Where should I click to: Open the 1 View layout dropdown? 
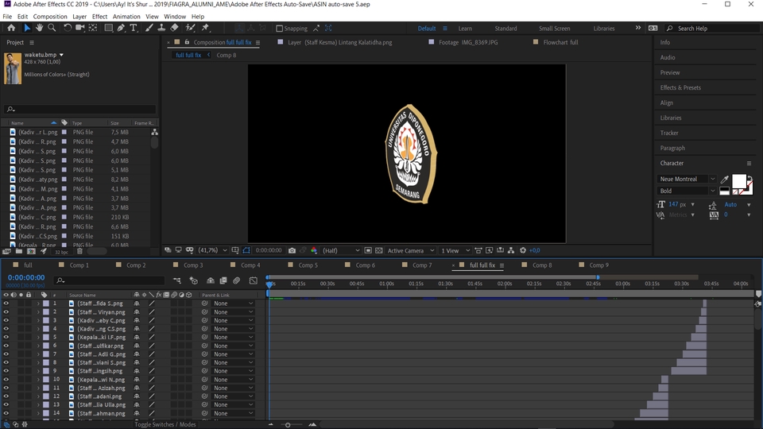(x=455, y=250)
